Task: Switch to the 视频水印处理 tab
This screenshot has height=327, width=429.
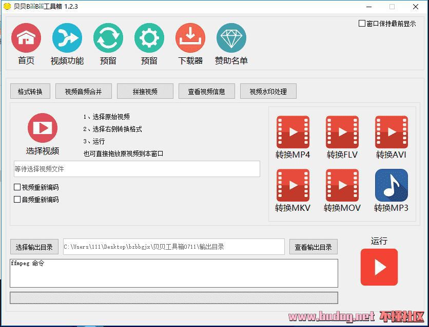Action: (268, 92)
